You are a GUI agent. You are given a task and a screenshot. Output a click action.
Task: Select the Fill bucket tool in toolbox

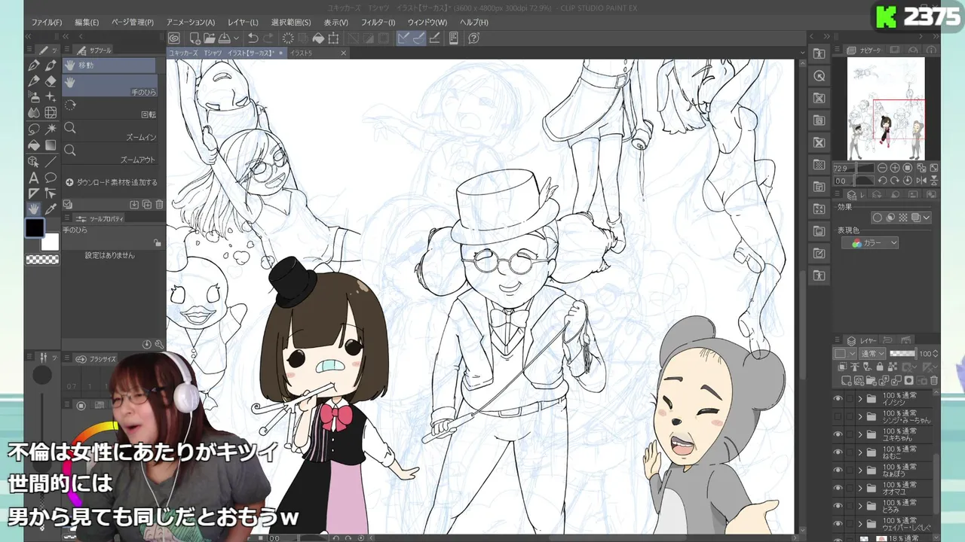click(x=34, y=145)
